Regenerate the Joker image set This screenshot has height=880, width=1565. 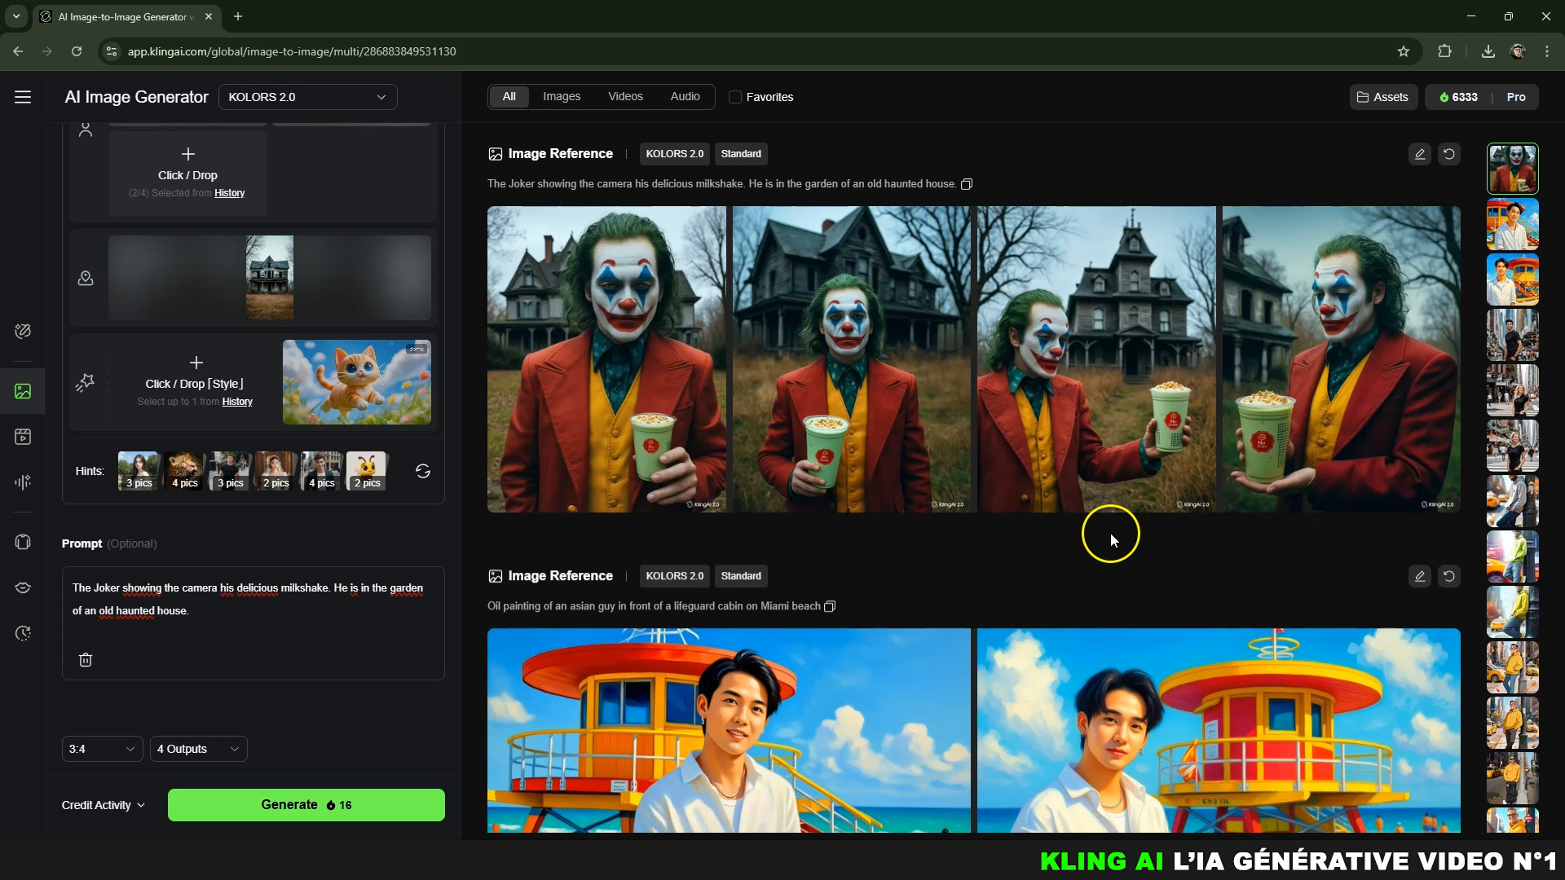tap(1448, 154)
